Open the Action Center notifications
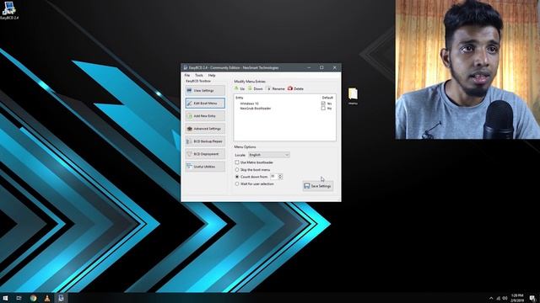This screenshot has height=303, width=540. 532,298
